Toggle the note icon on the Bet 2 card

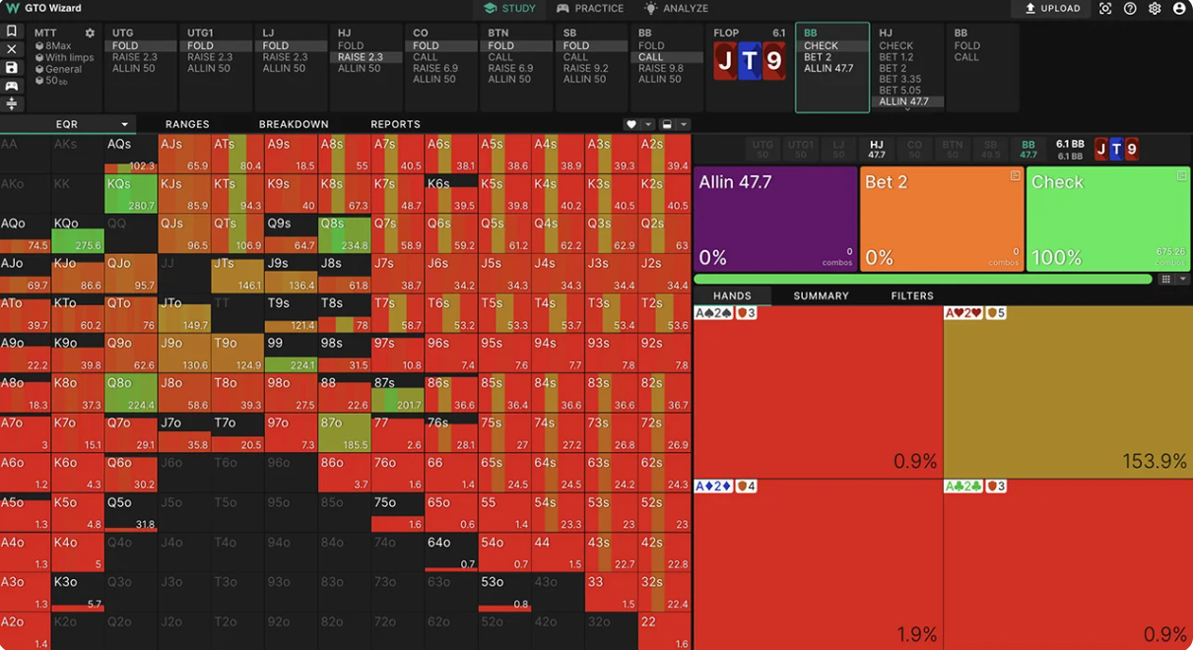[x=1015, y=176]
